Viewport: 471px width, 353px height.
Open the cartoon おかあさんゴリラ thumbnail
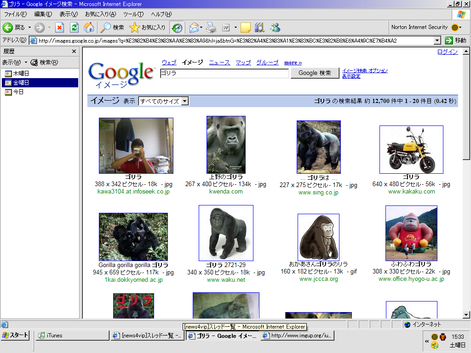click(318, 237)
